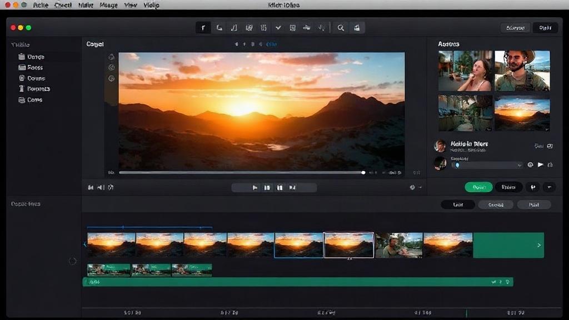Open the sunset thumbnail in assets panel
Image resolution: width=569 pixels, height=320 pixels.
522,113
